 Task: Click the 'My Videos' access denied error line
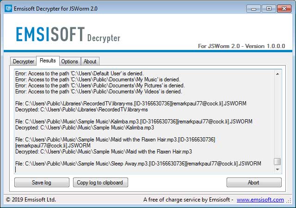[x=99, y=92]
